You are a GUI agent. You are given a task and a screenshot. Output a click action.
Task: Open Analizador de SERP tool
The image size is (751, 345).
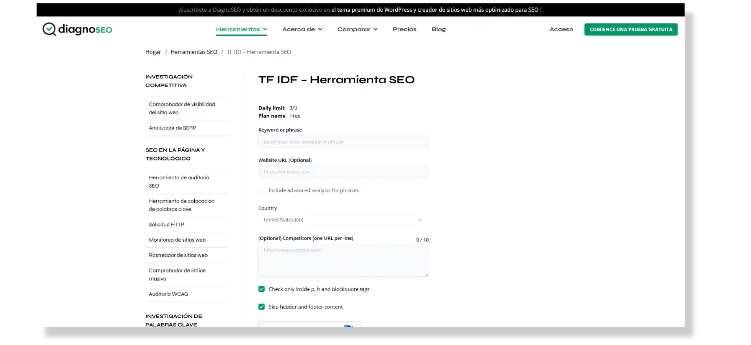(x=172, y=128)
